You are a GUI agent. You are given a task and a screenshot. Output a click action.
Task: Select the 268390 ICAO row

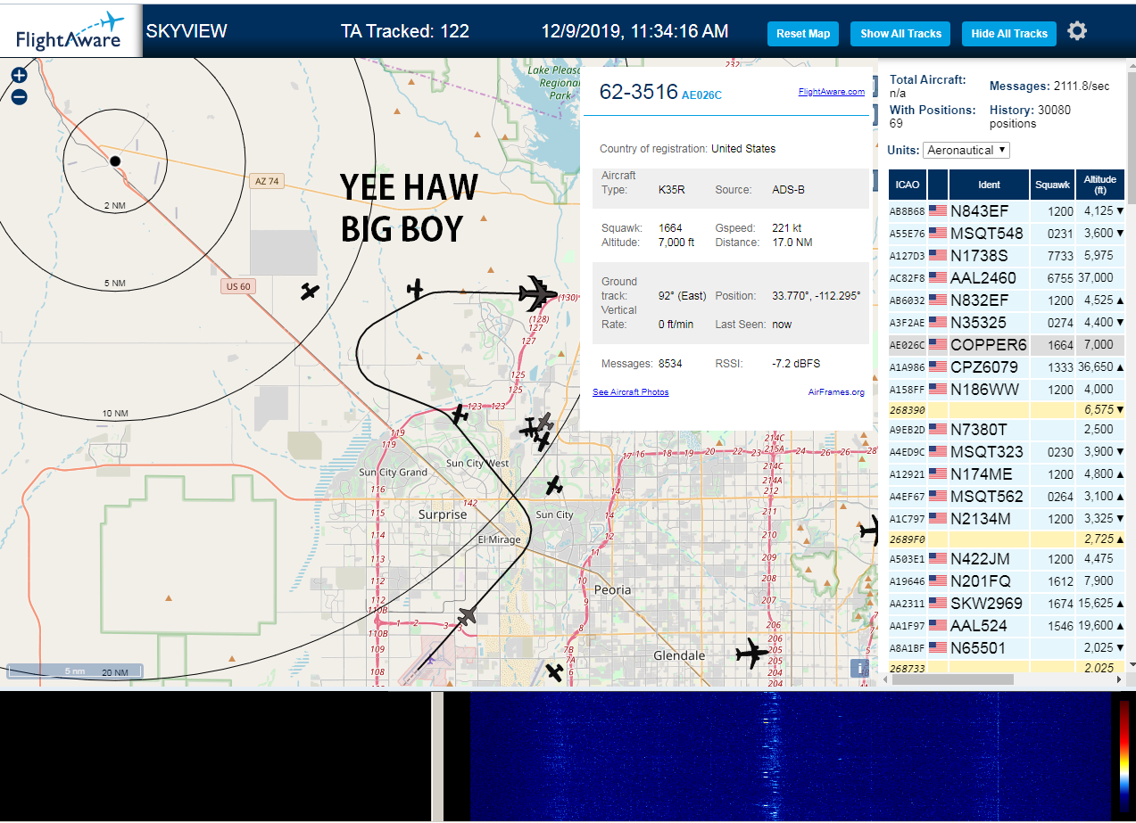click(x=1007, y=410)
